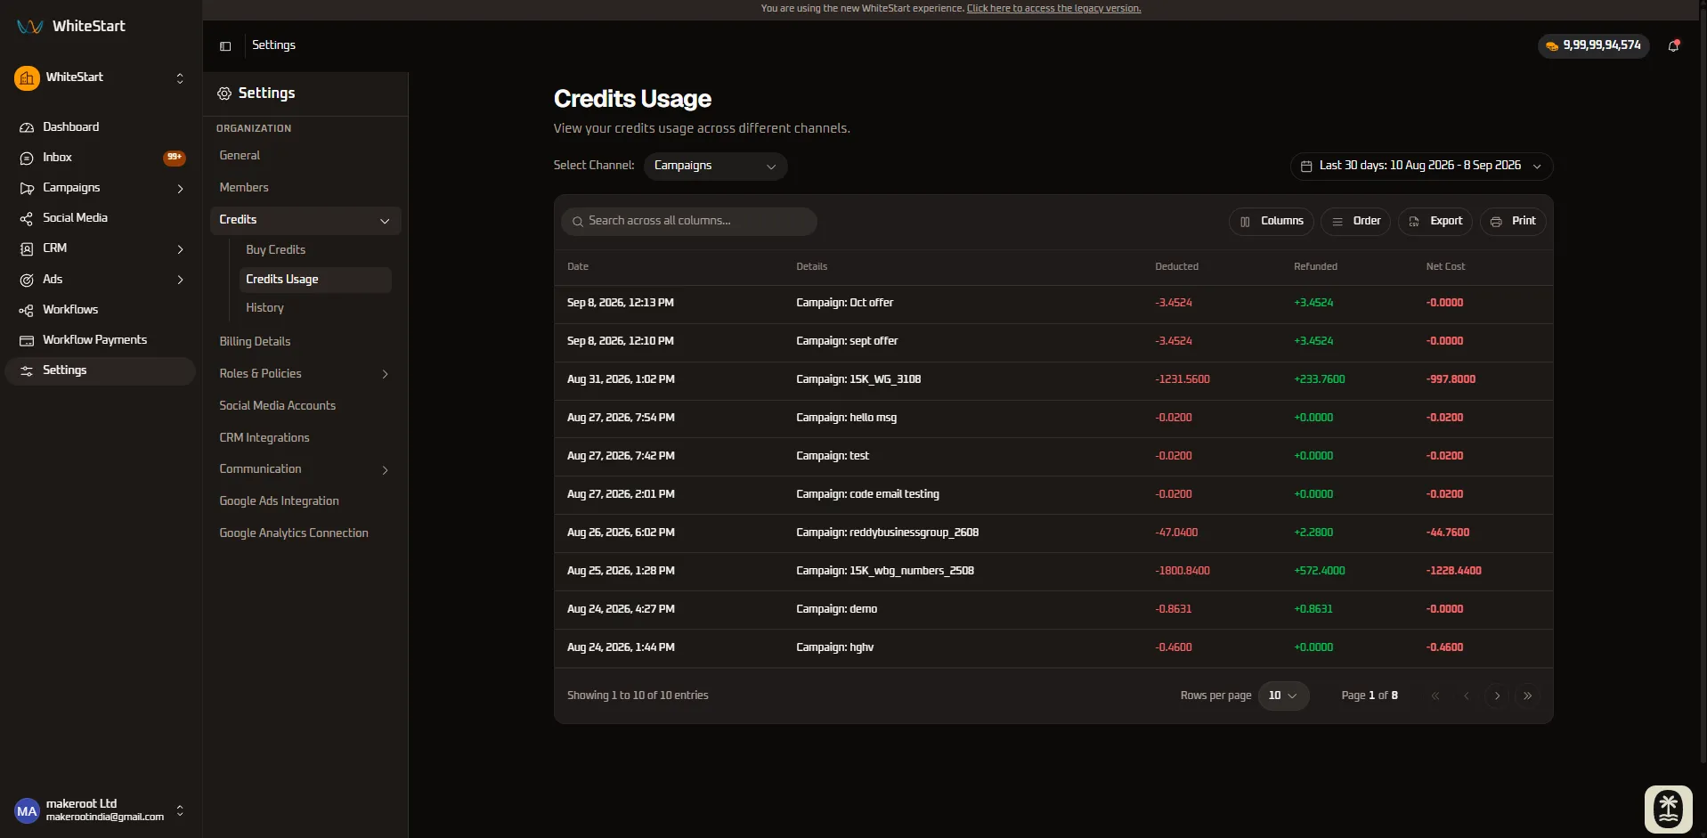Open the Dashboard sidebar icon

[x=27, y=127]
